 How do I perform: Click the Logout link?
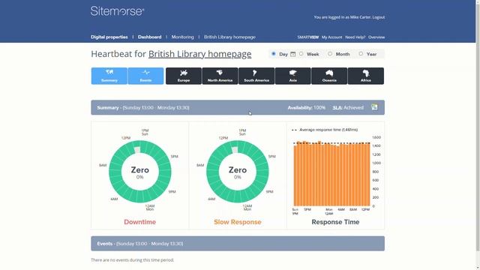[379, 17]
